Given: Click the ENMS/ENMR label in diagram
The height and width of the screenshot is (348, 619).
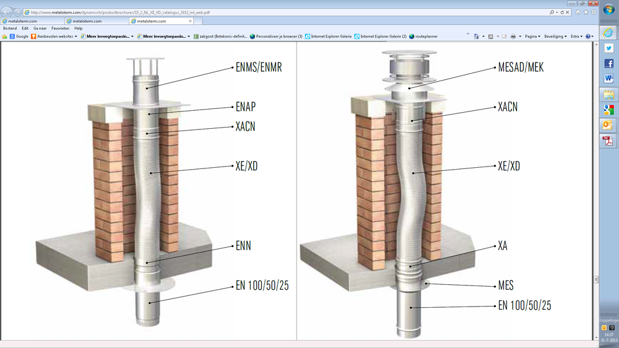Looking at the screenshot, I should [259, 67].
